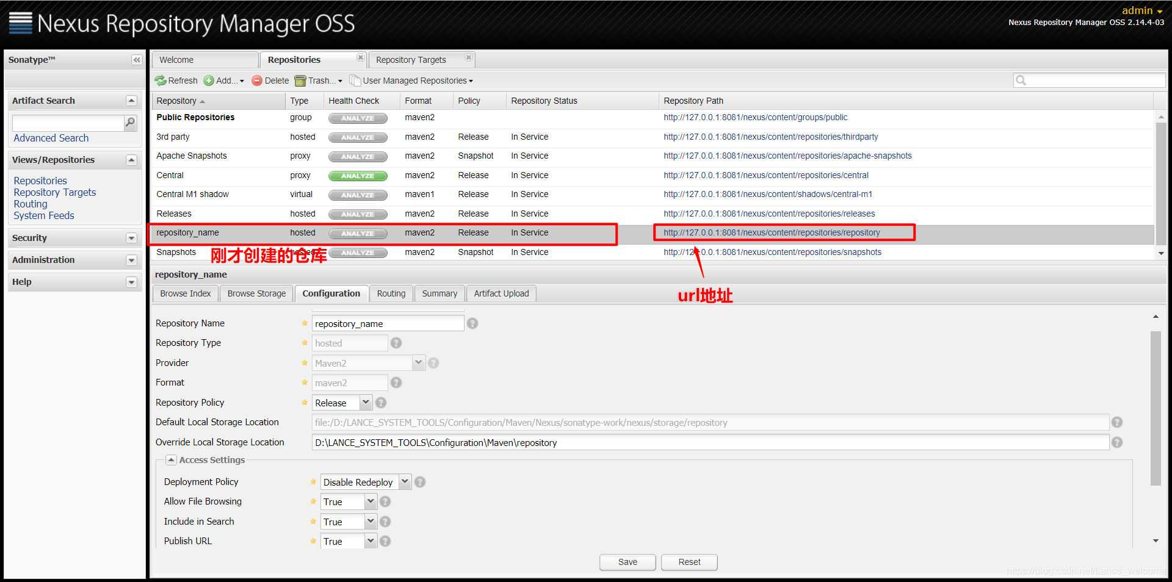Click Override Local Storage Location field
The height and width of the screenshot is (582, 1172).
[x=711, y=442]
